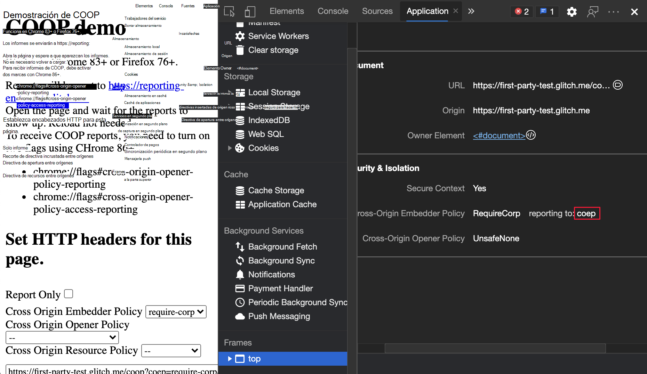Activate the inspect element picker icon
Viewport: 647px width, 374px height.
pos(229,11)
